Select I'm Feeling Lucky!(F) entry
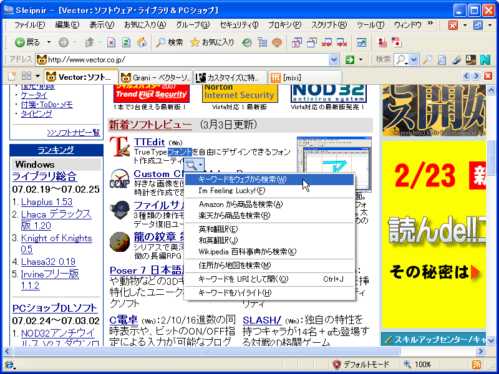 [x=269, y=191]
